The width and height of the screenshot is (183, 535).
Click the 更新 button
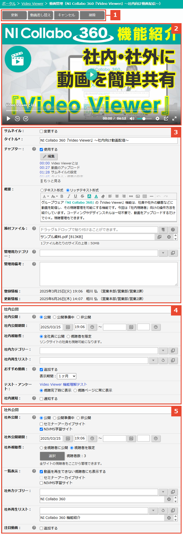coord(15,15)
